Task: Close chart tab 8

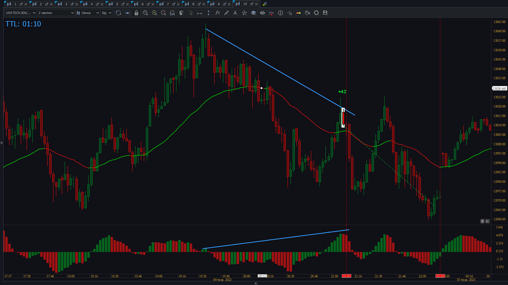Action: [204, 4]
